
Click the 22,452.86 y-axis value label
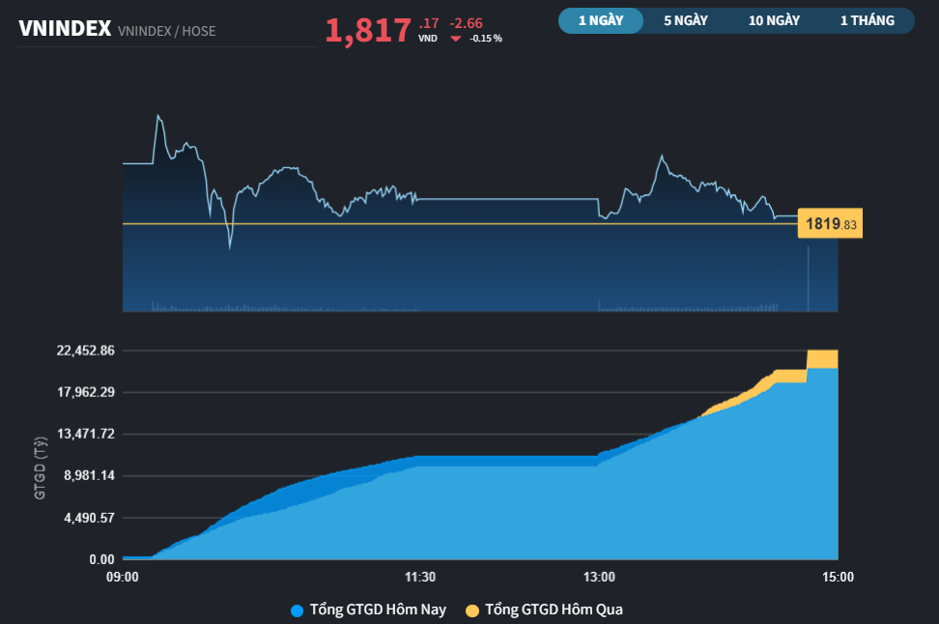point(87,351)
